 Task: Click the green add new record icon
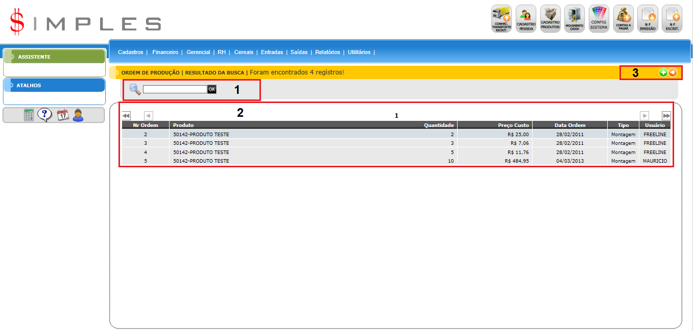pyautogui.click(x=663, y=72)
